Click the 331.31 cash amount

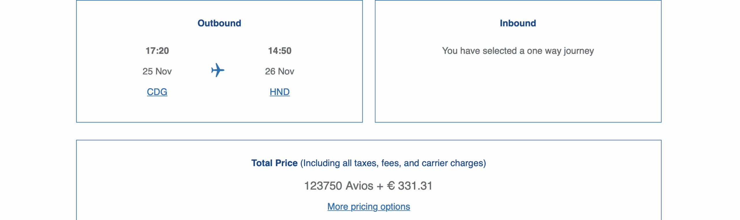(x=415, y=186)
